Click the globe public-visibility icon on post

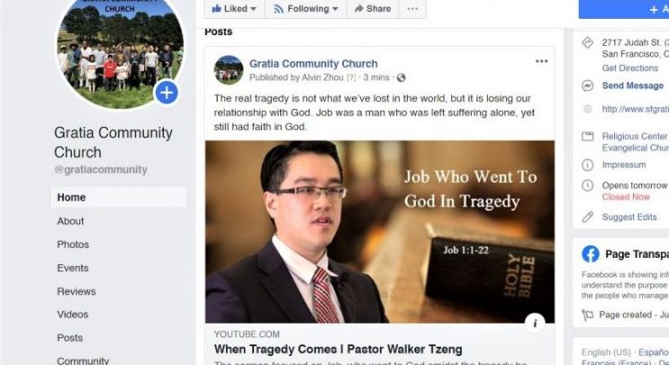(x=401, y=77)
